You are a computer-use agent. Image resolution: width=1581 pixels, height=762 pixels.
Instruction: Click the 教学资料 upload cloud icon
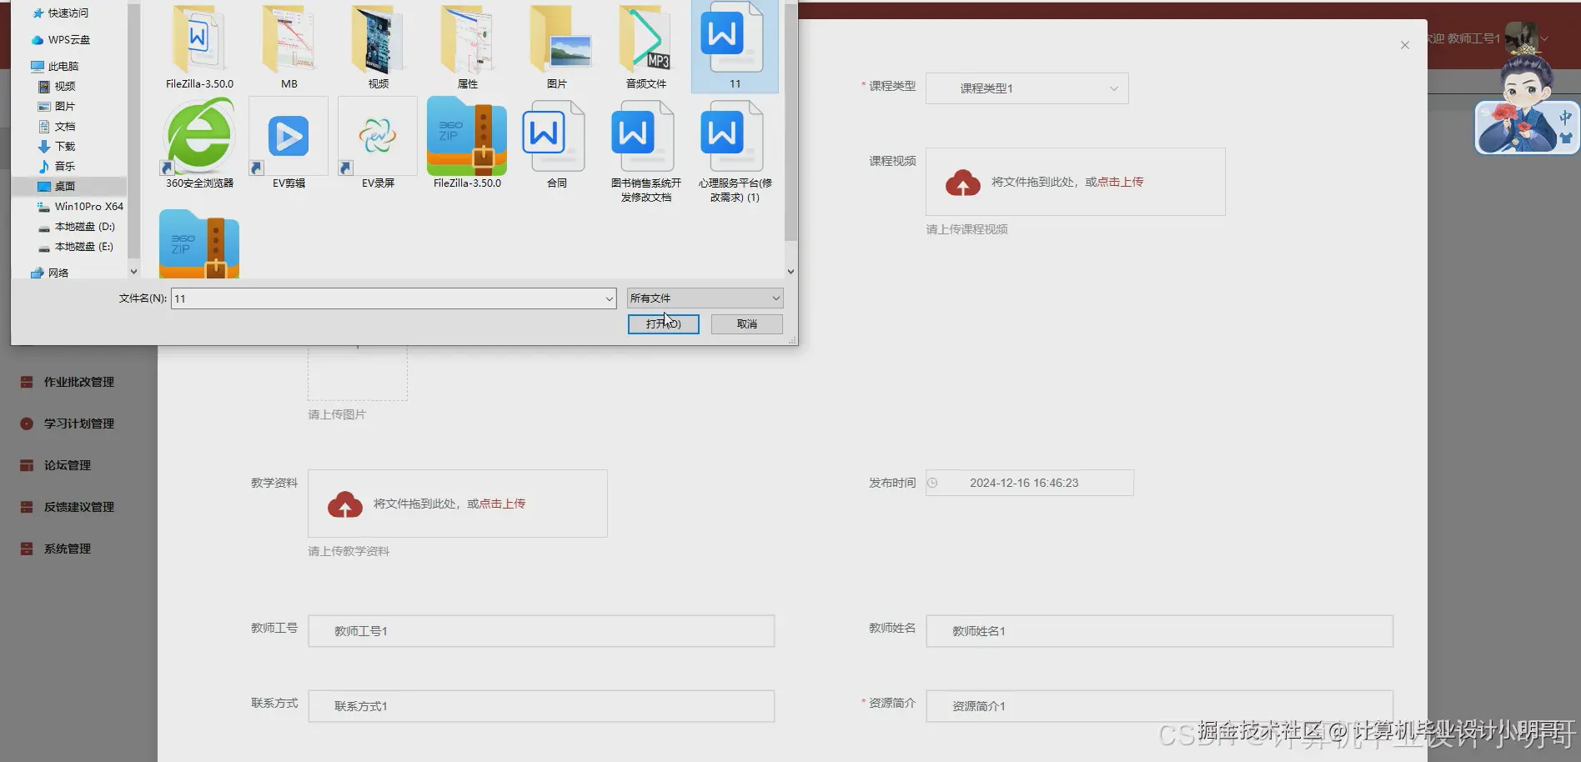(346, 504)
